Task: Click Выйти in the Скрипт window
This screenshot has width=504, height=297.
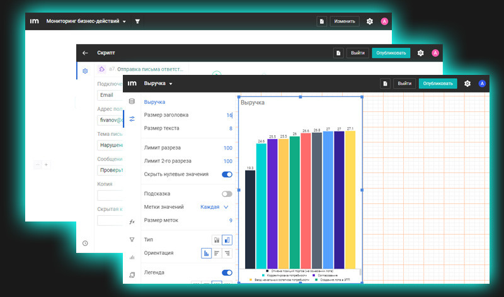Action: click(357, 53)
